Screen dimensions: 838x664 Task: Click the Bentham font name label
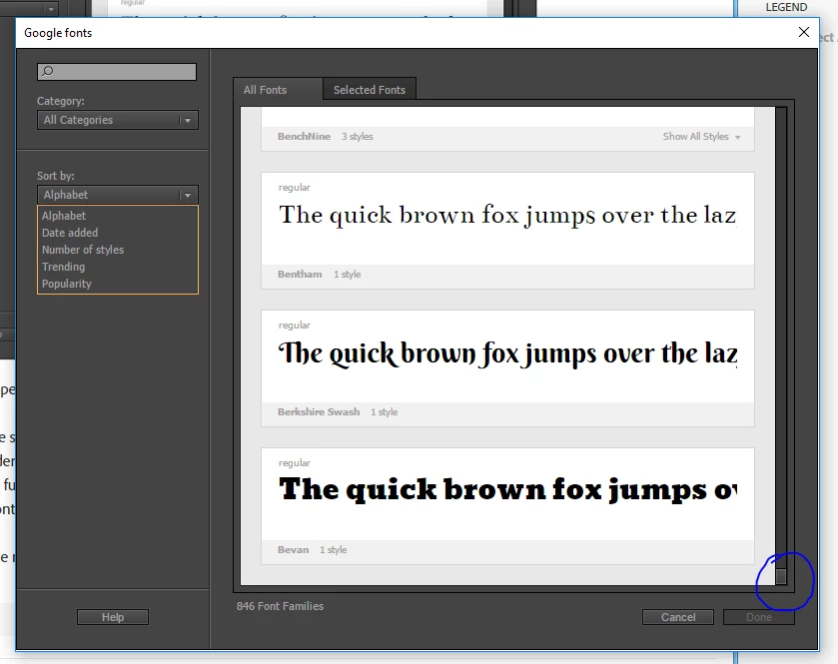pos(300,274)
